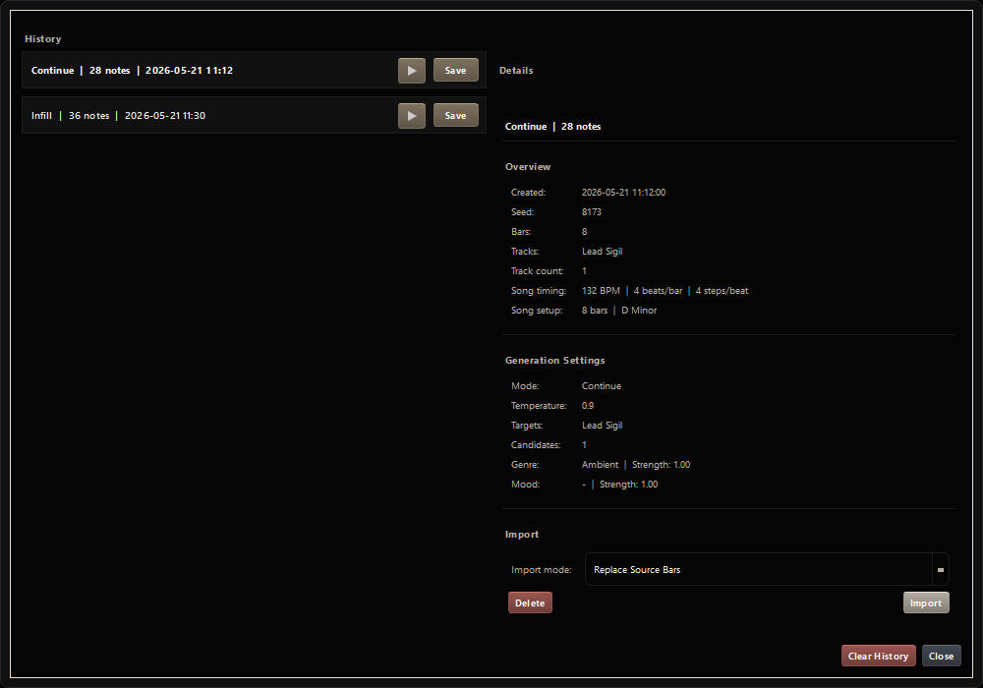Click the Tracks value Lead Sigil
The height and width of the screenshot is (688, 983).
[602, 252]
